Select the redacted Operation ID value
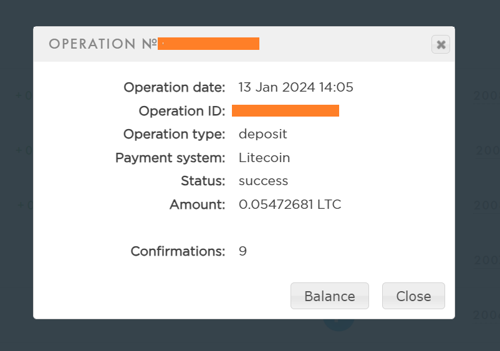 click(x=285, y=111)
